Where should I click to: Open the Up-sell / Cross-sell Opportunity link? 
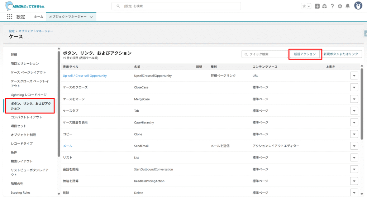pyautogui.click(x=85, y=76)
